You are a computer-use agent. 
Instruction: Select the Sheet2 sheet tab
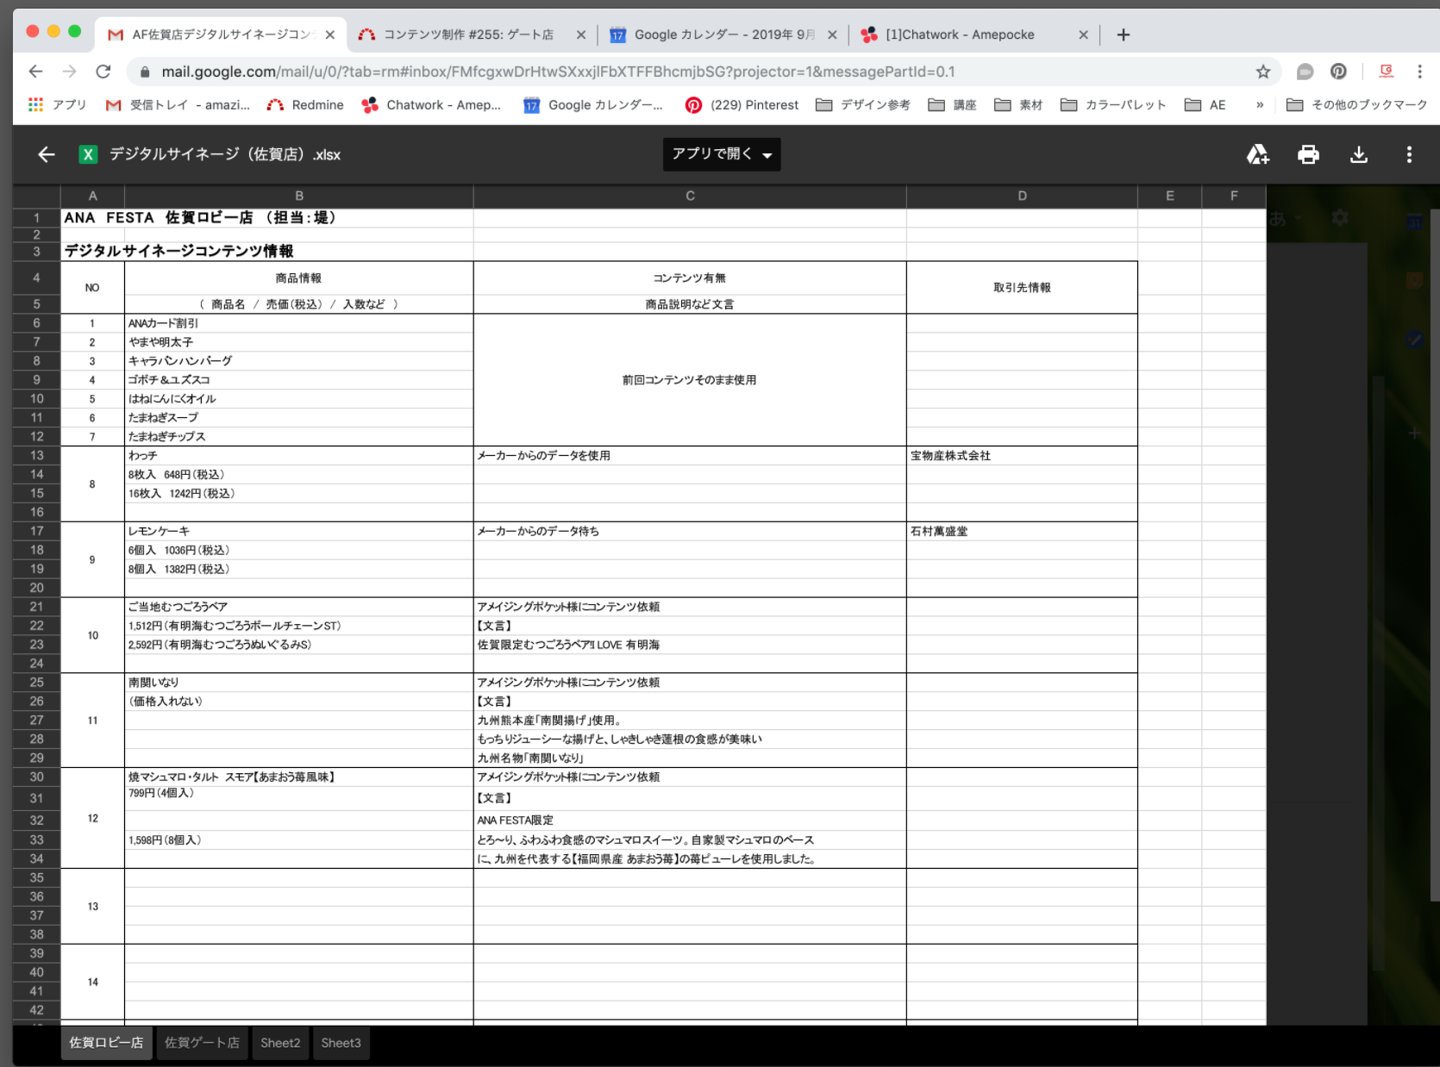[x=280, y=1043]
